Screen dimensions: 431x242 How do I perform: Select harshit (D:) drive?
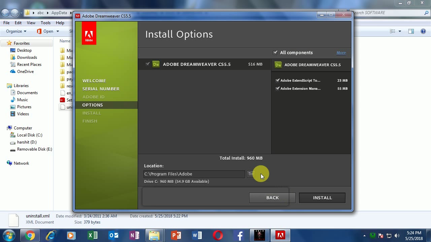pyautogui.click(x=27, y=142)
